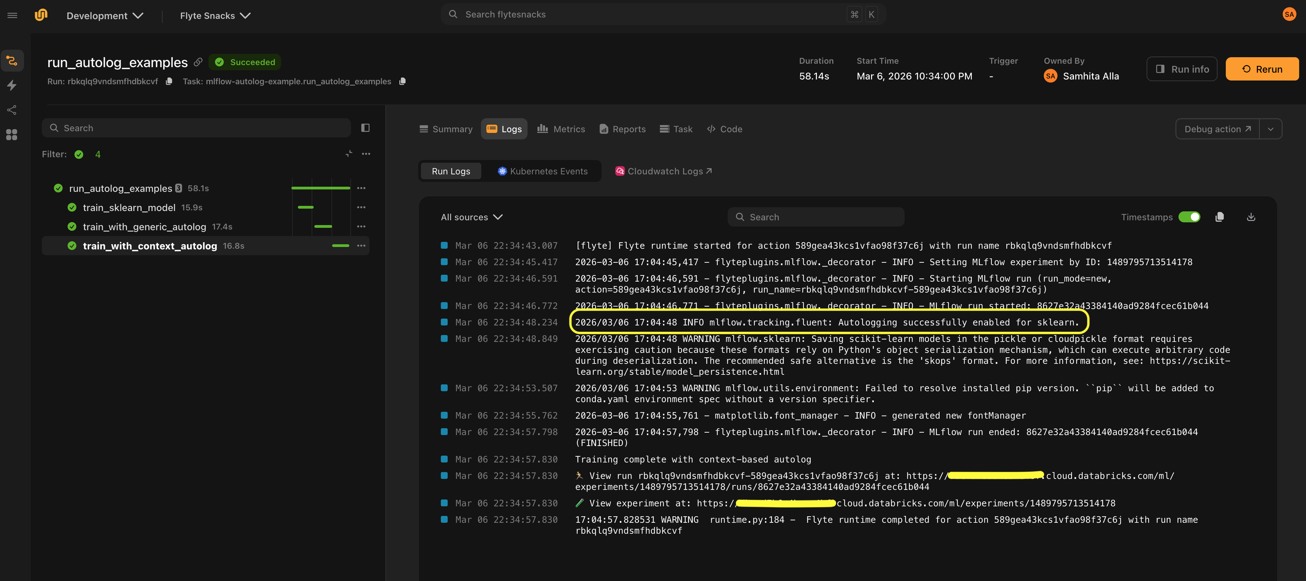Open the Development domain dropdown
This screenshot has height=581, width=1306.
click(105, 16)
